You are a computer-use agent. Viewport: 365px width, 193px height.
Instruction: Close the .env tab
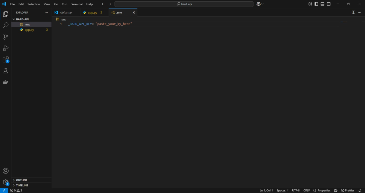pyautogui.click(x=134, y=13)
